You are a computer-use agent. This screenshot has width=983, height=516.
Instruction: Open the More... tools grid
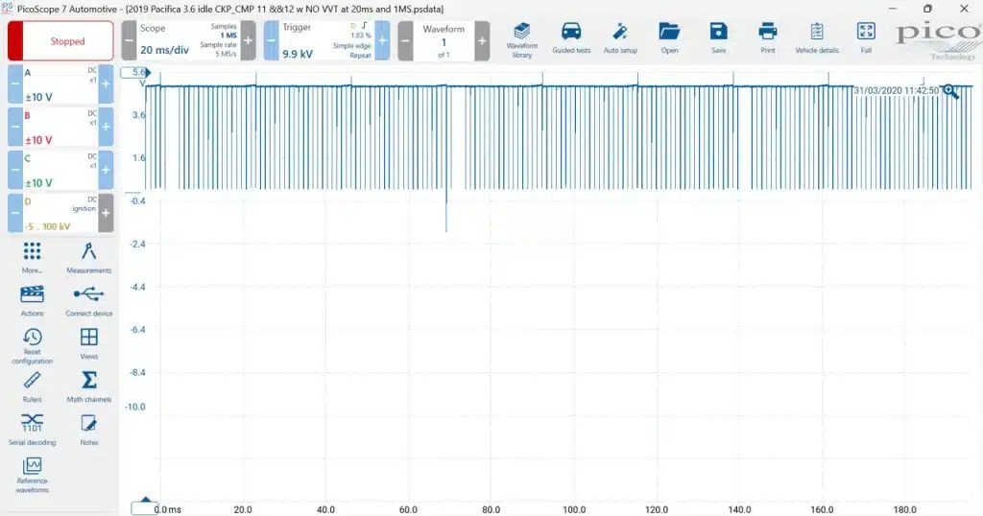[x=32, y=258]
